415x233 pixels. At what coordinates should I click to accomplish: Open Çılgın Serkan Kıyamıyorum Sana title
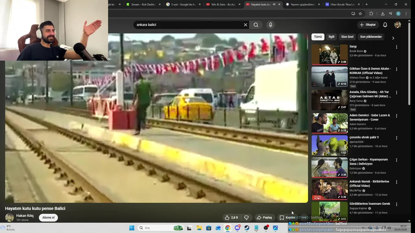369,161
